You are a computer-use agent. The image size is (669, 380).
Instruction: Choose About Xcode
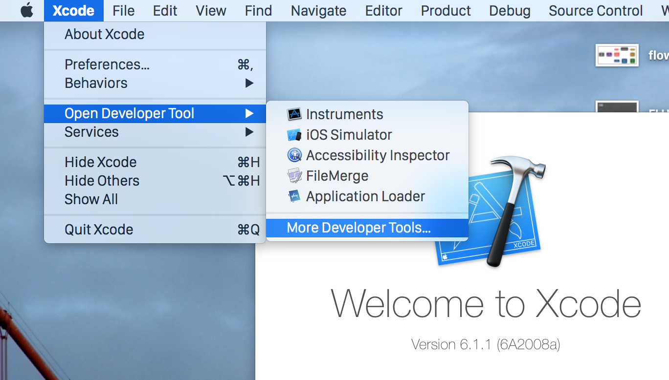coord(155,34)
